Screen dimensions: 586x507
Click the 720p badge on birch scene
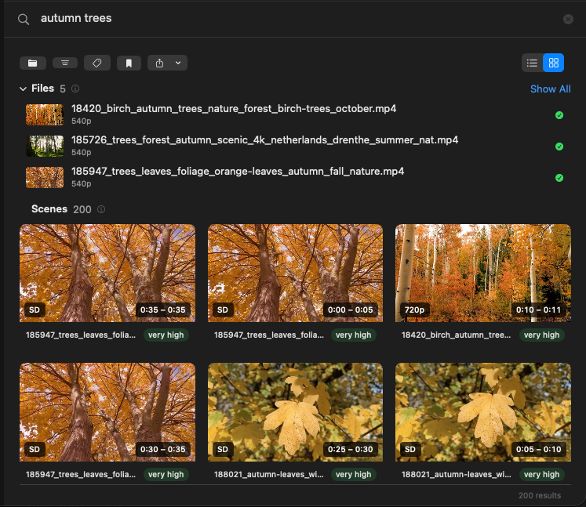tap(414, 310)
